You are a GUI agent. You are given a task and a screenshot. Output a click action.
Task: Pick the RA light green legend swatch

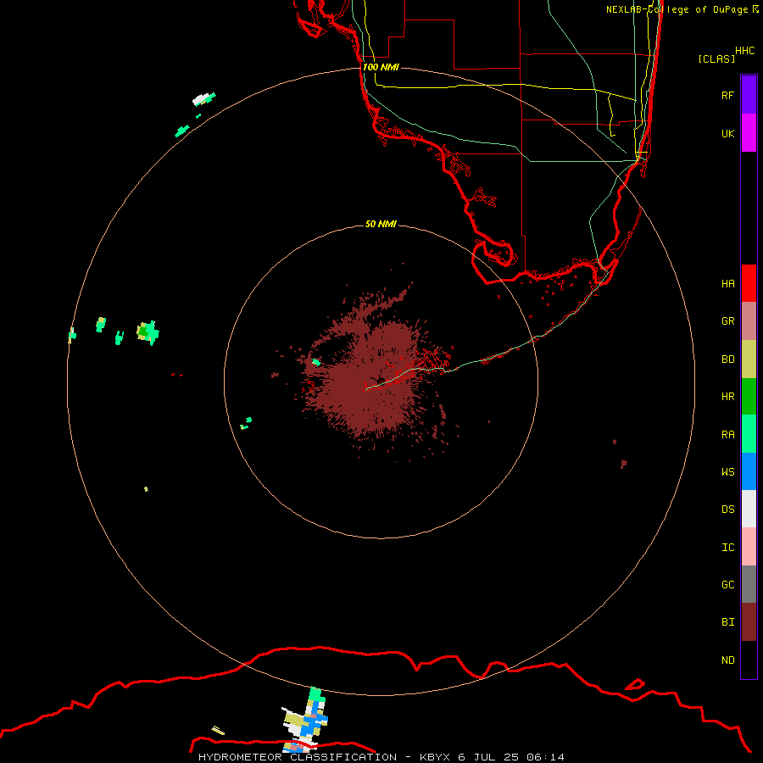pyautogui.click(x=749, y=434)
